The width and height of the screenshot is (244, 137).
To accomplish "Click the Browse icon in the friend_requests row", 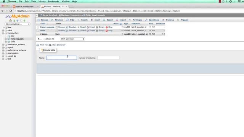I will point(57,27).
